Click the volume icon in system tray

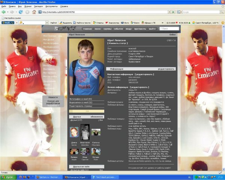click(206, 177)
